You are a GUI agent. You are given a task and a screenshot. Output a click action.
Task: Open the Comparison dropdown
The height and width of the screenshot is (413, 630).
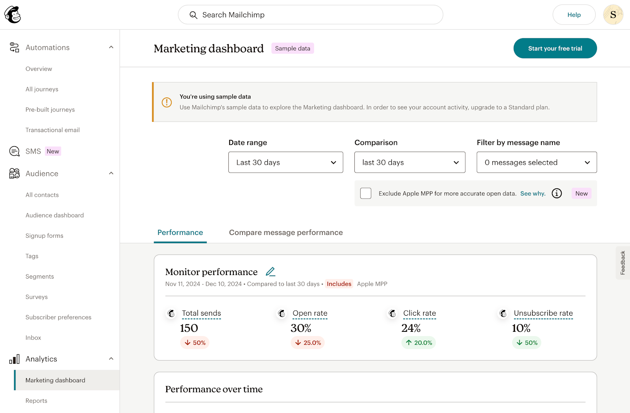[x=409, y=162]
